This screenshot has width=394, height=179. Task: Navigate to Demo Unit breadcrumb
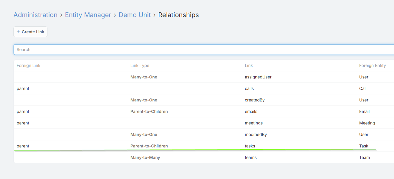coord(135,15)
